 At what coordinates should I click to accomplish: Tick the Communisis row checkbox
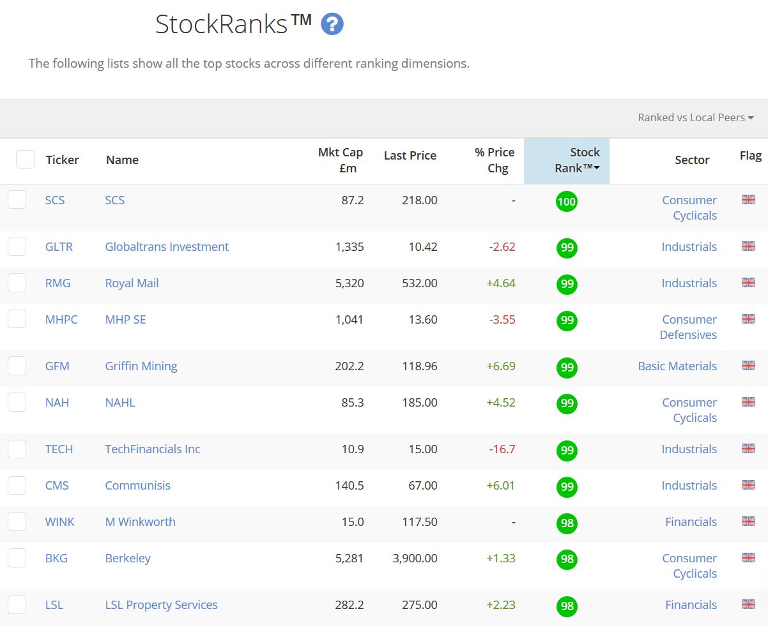click(x=17, y=484)
